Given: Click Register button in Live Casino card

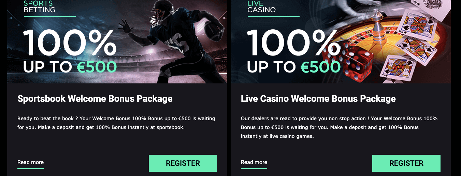Looking at the screenshot, I should coord(406,163).
